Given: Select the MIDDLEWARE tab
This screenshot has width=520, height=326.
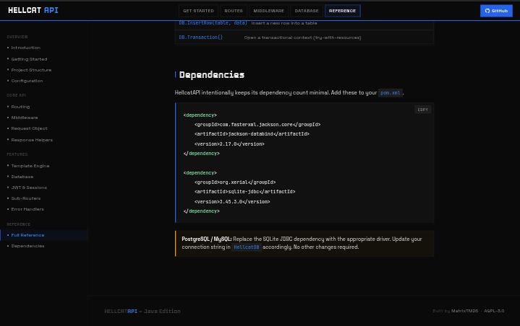Looking at the screenshot, I should pos(268,11).
